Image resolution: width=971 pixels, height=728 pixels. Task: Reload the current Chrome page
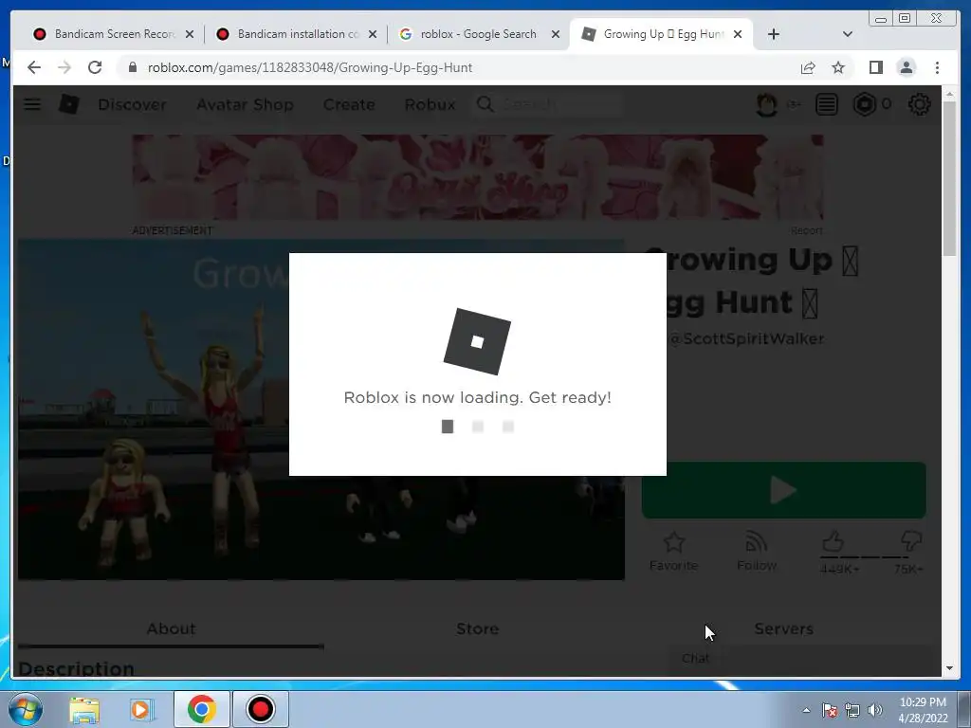coord(95,67)
